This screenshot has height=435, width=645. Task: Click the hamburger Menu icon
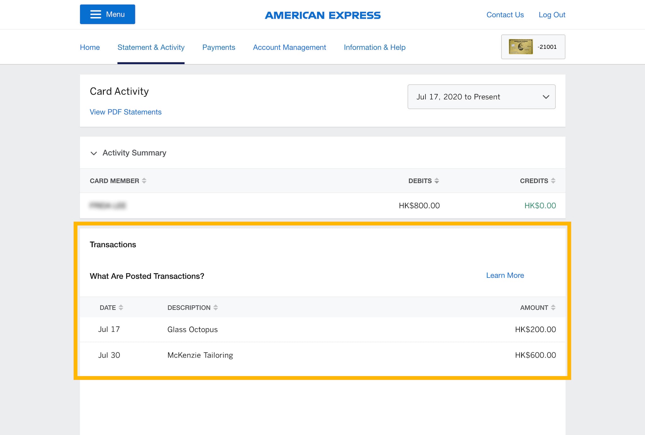pos(95,14)
